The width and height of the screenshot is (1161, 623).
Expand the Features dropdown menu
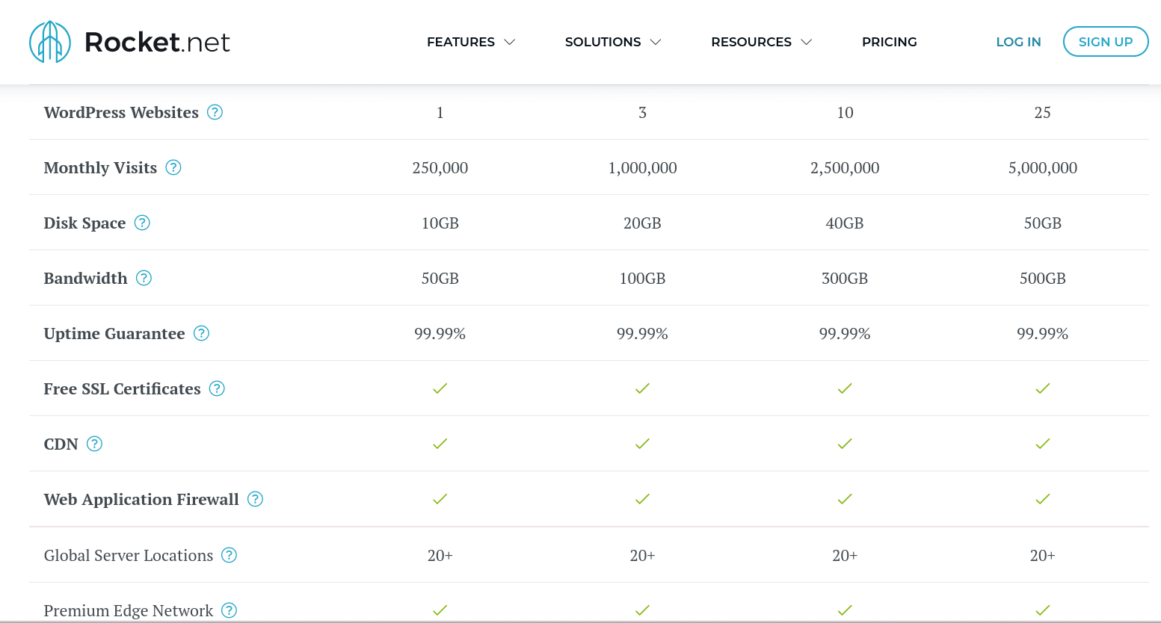(x=470, y=42)
